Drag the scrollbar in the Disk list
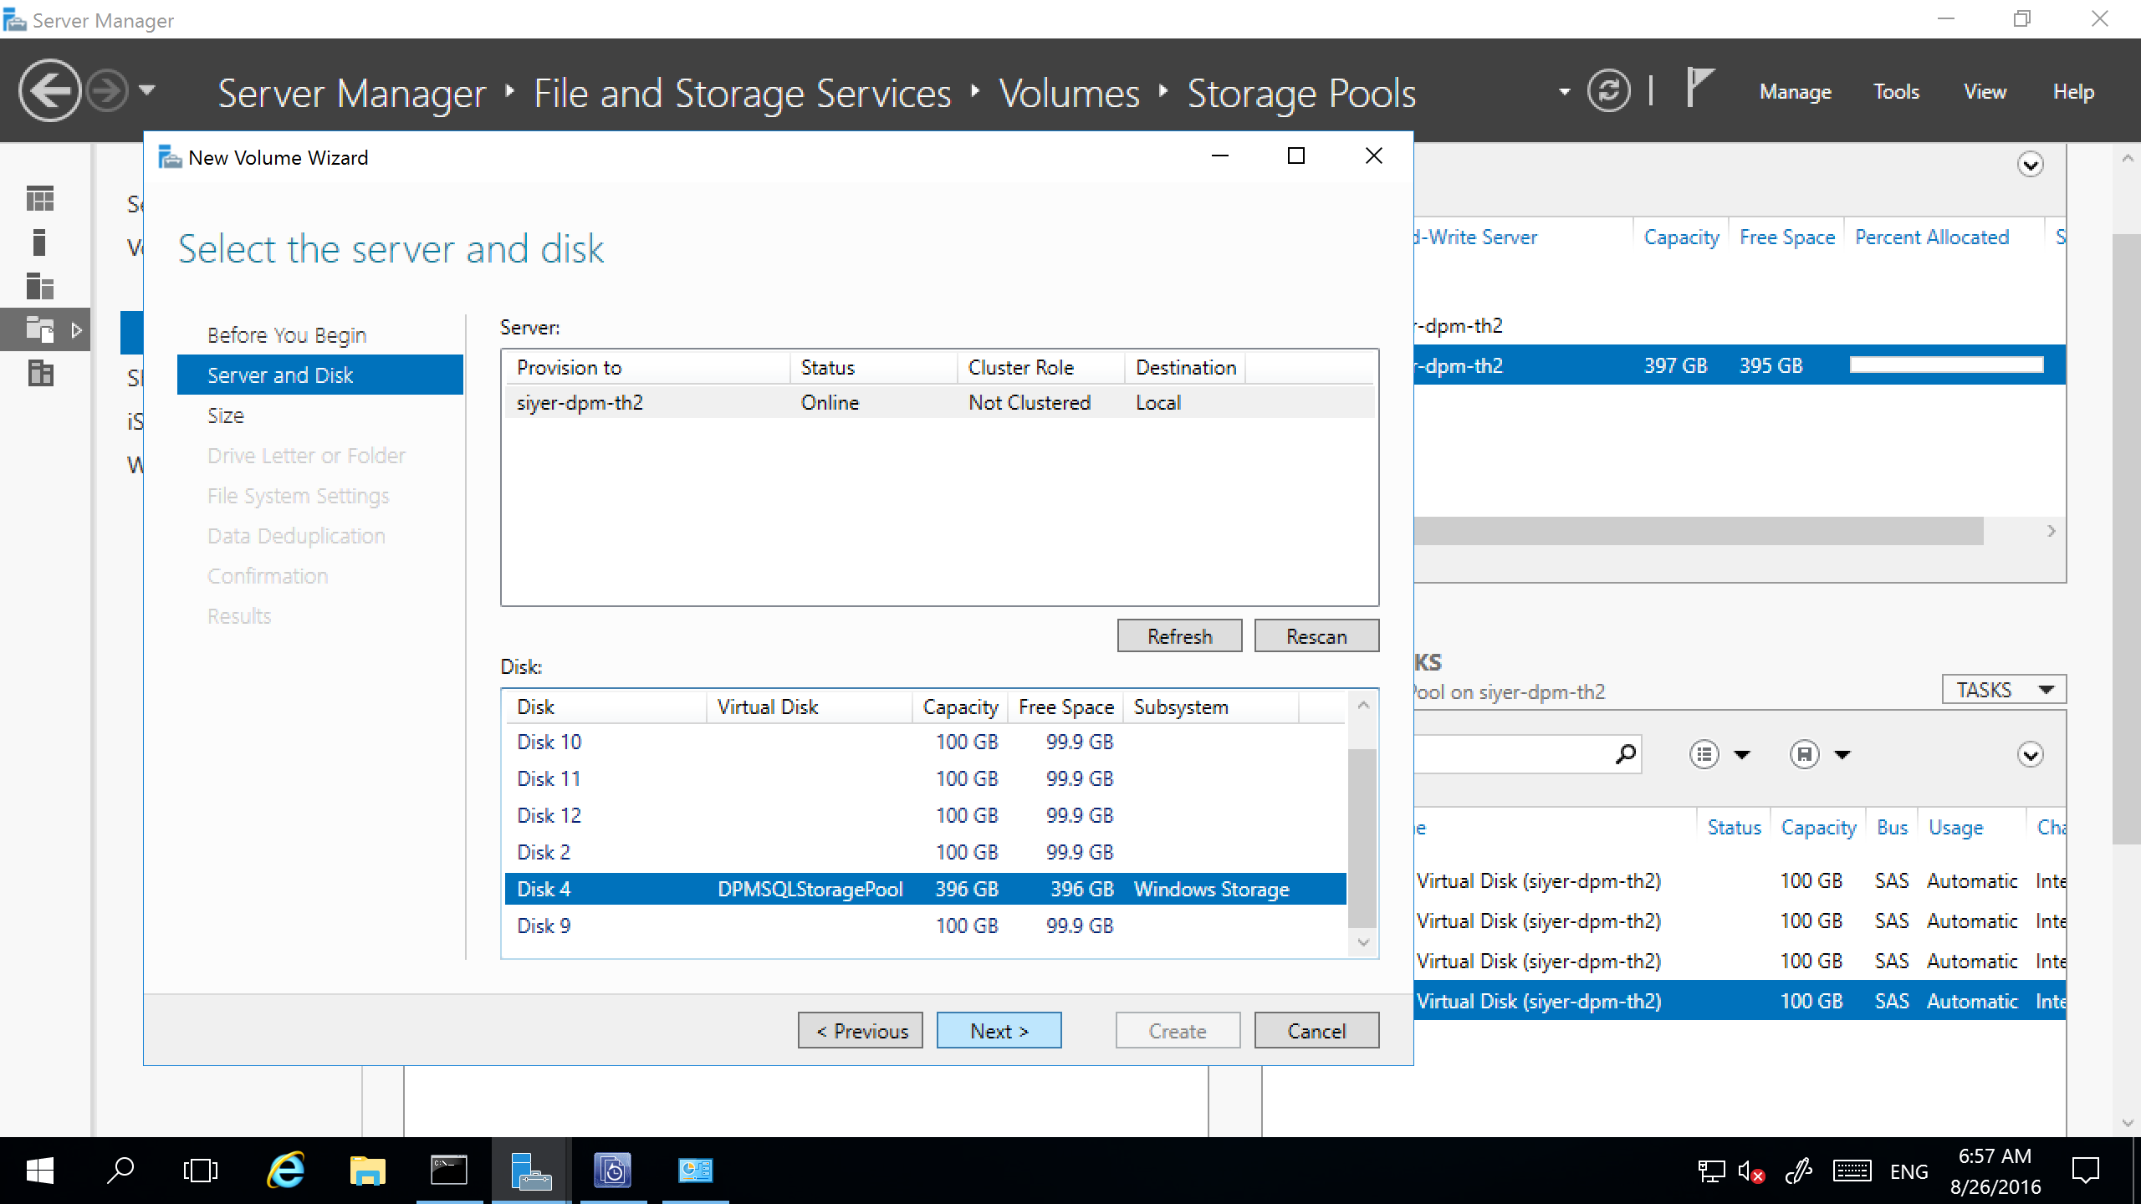The height and width of the screenshot is (1204, 2141). (1360, 824)
